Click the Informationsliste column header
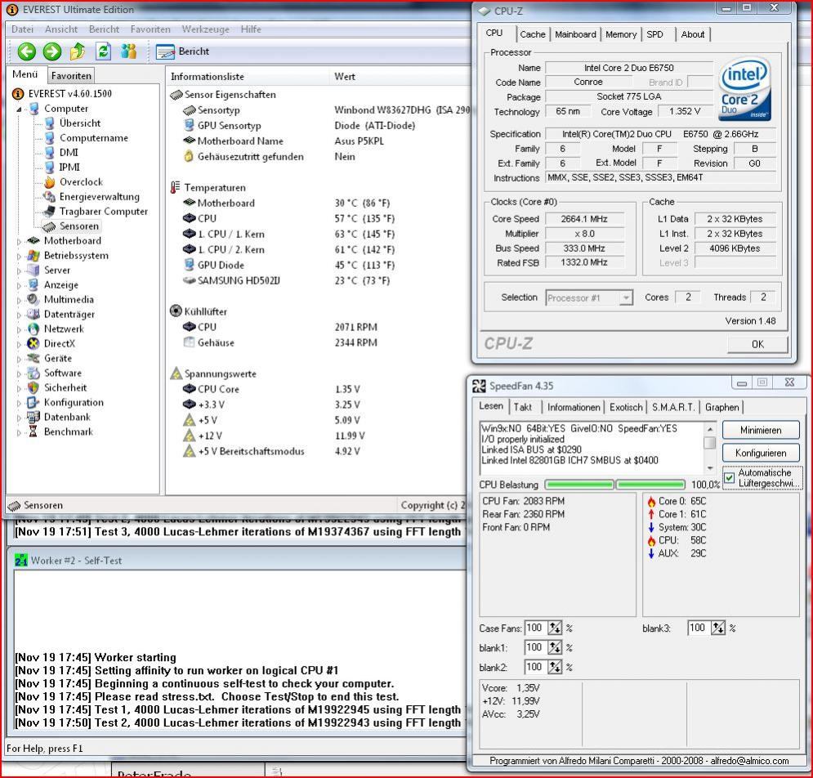 pyautogui.click(x=247, y=77)
